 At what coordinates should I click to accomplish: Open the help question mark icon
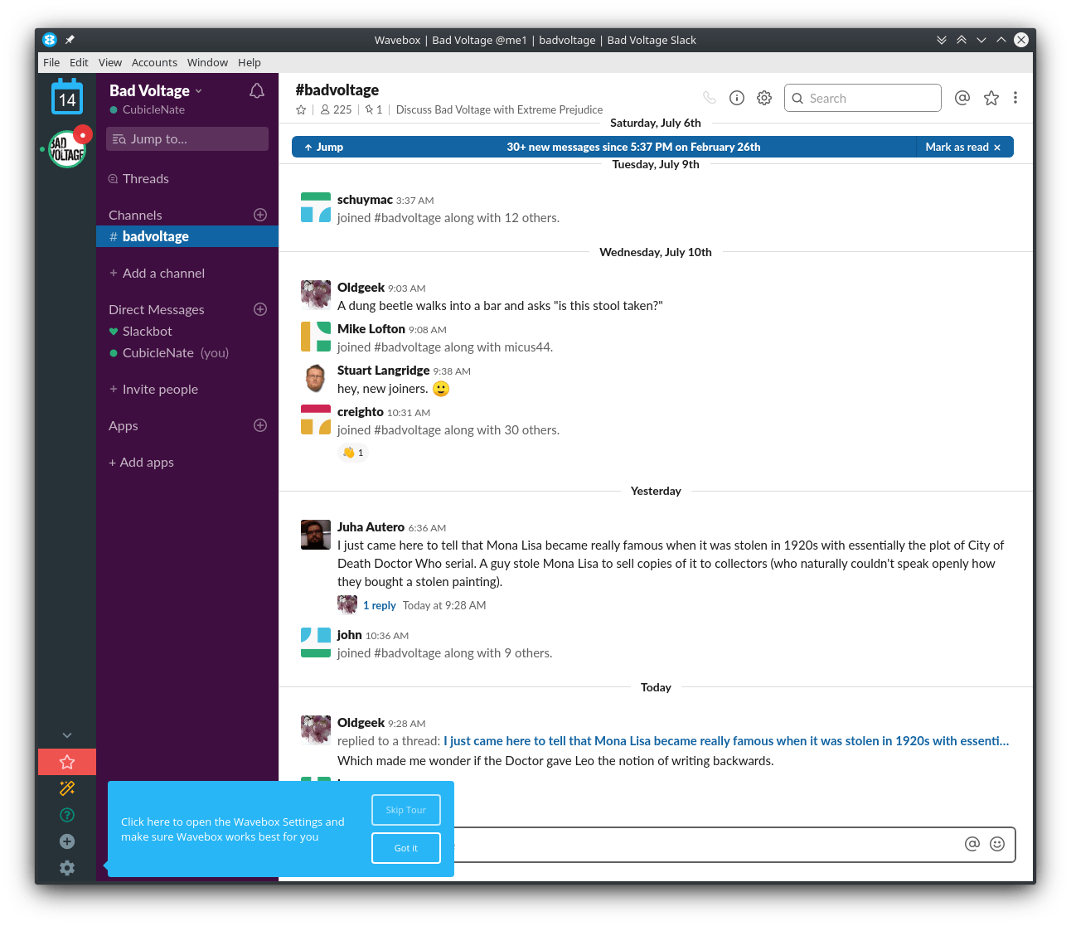(67, 815)
